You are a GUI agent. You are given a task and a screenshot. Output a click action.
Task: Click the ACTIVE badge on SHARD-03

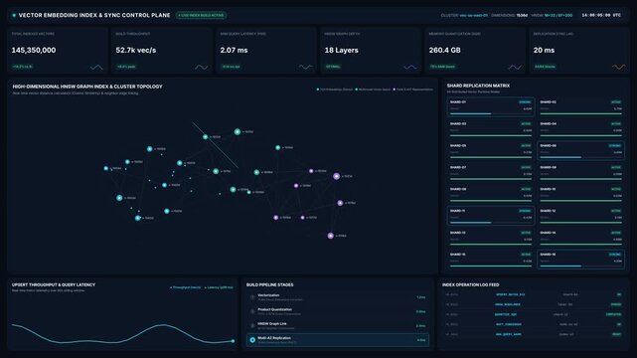[x=526, y=124]
